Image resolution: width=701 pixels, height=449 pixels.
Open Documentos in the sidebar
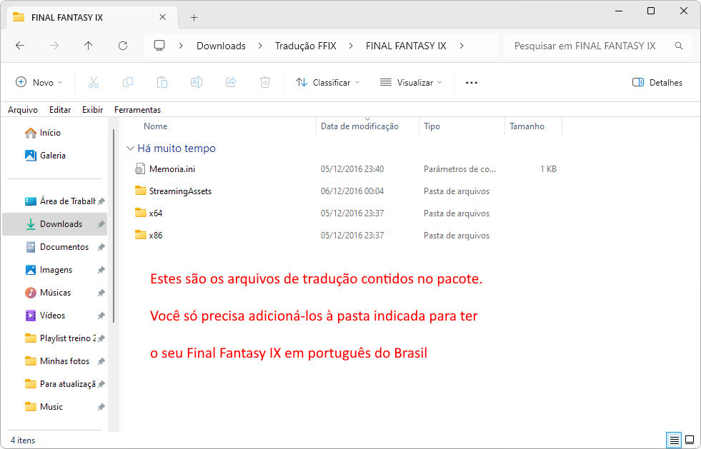tap(57, 247)
